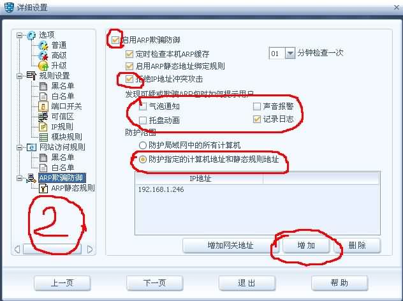Select the IP规则 icon
This screenshot has height=301, width=403.
tap(43, 127)
